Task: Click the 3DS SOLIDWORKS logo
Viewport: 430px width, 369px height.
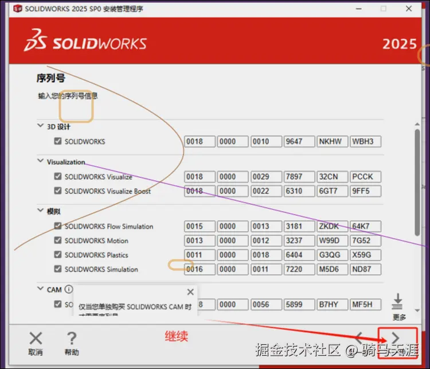Action: point(85,41)
